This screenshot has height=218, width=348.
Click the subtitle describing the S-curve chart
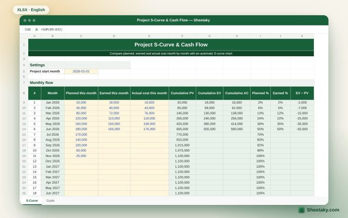[171, 53]
